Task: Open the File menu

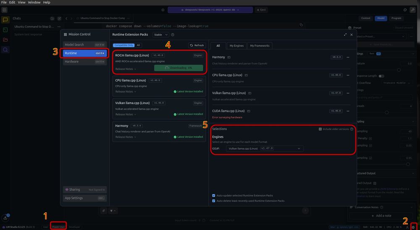Action: (x=4, y=3)
